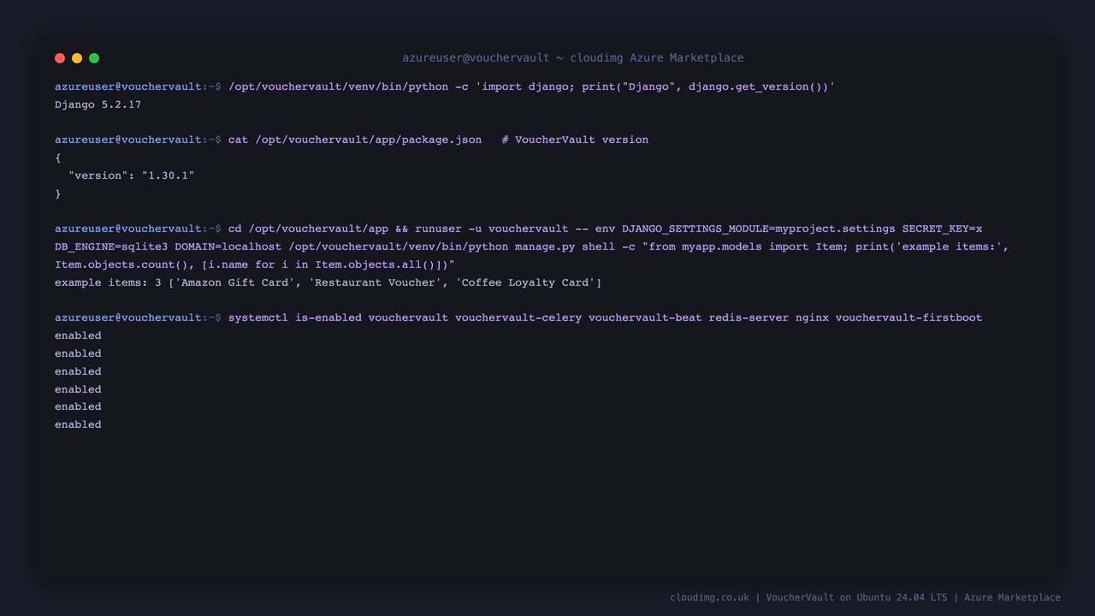Click the closing brace of the JSON output
The height and width of the screenshot is (616, 1095).
(x=58, y=193)
